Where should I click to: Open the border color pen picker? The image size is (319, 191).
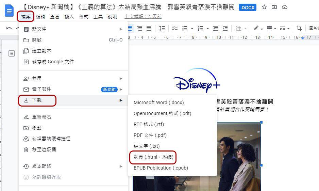(x=256, y=29)
